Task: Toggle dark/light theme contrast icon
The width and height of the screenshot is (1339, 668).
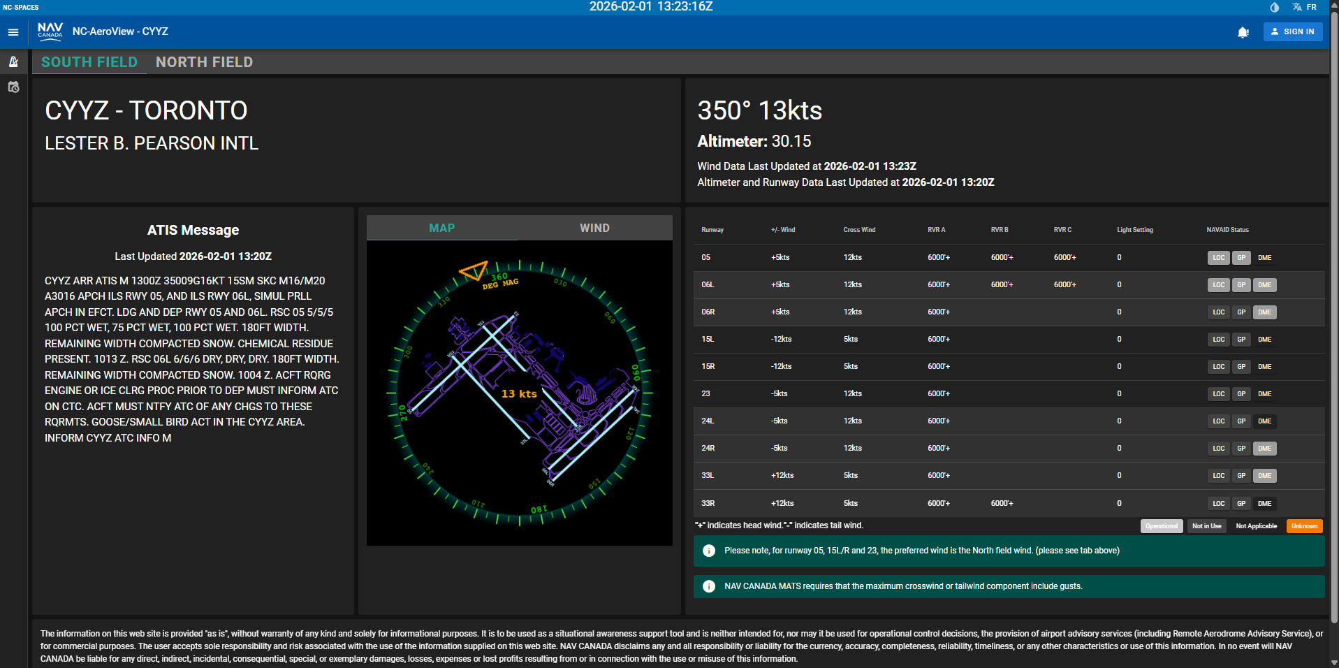Action: tap(1273, 7)
